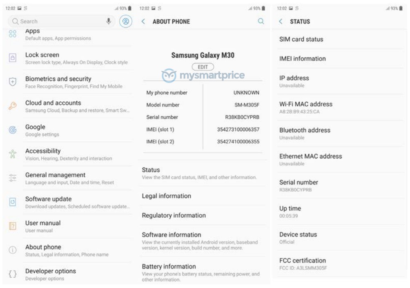Go back from the Status screen
410x288 pixels.
point(281,22)
